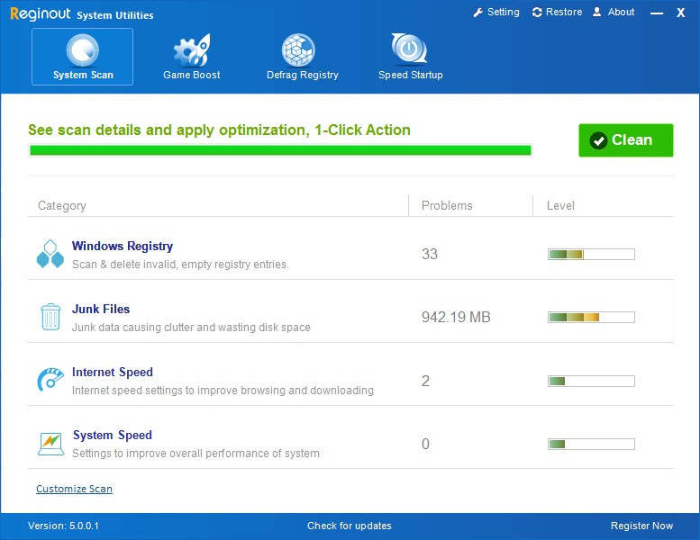Click 'Internet speed settings' description text
Screen dimensions: 700x540
(223, 391)
